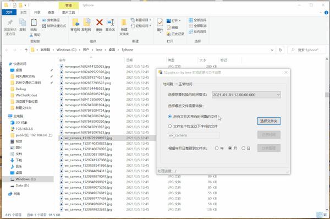Click the back navigation arrow

point(7,50)
